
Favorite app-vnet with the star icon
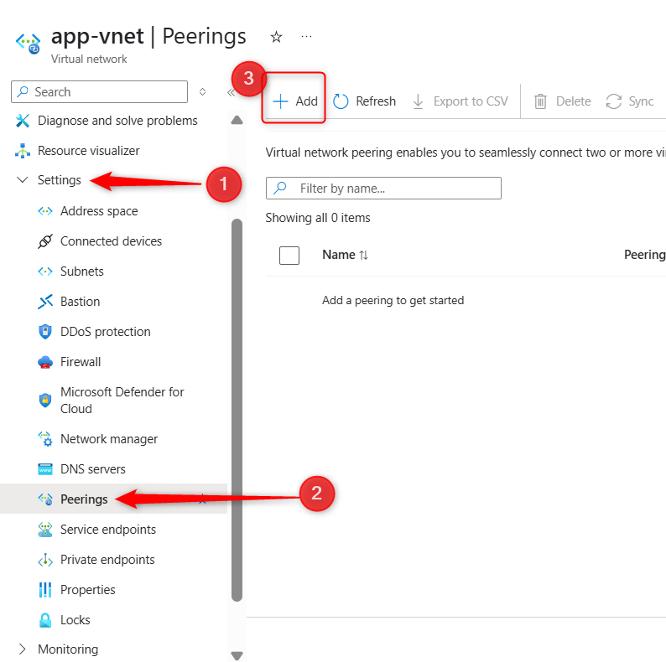[x=276, y=37]
